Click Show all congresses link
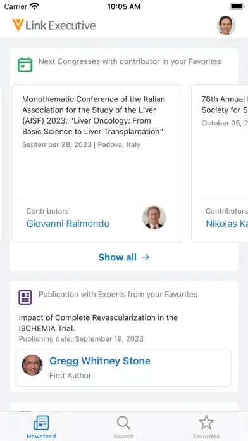This screenshot has width=248, height=441. 118,257
